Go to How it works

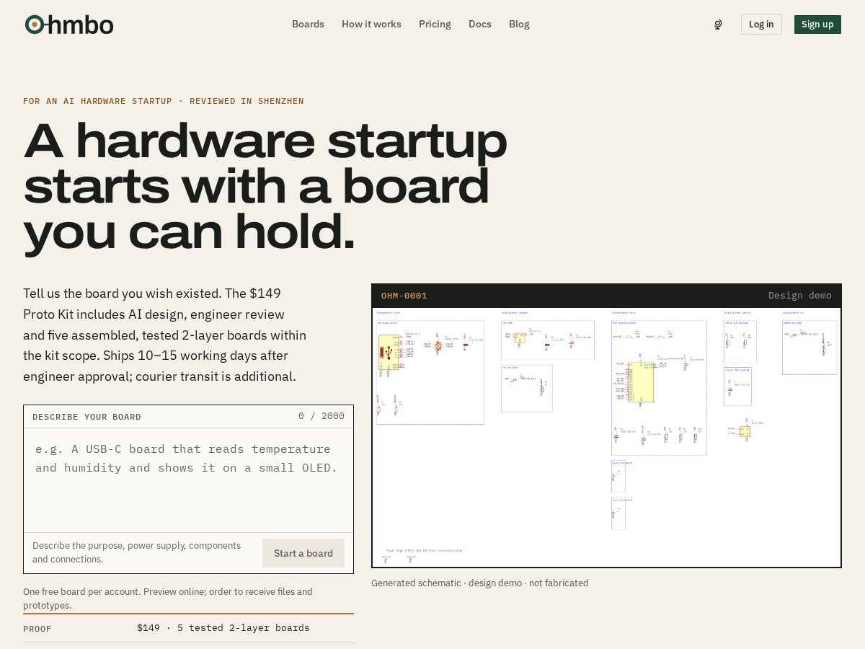[x=371, y=24]
